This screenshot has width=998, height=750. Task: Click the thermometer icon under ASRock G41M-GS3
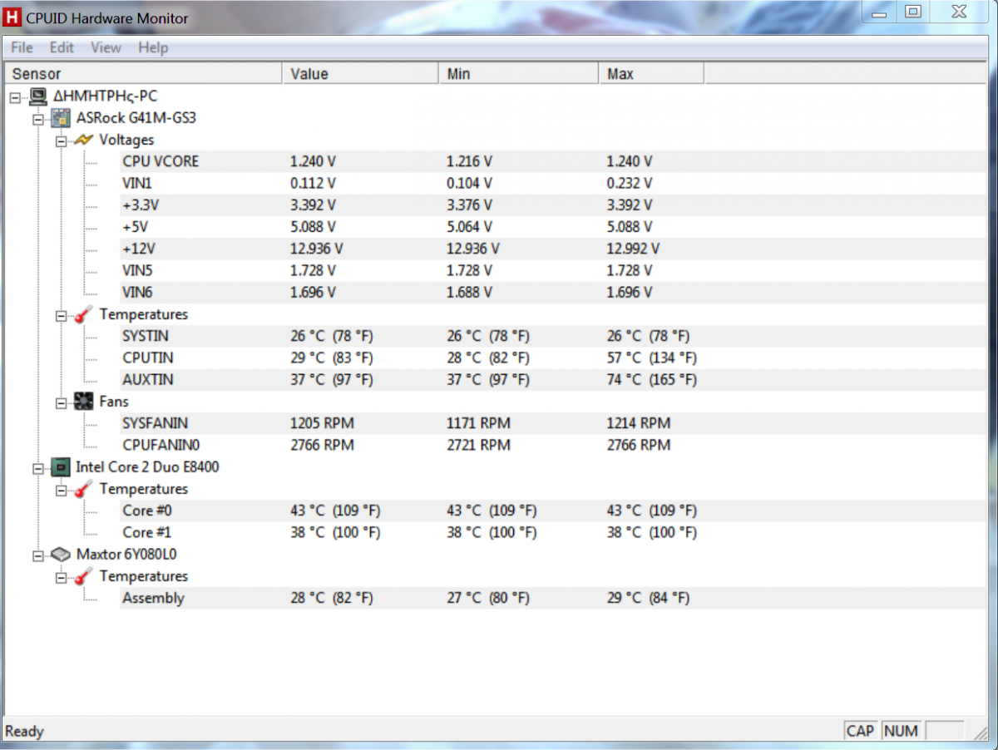[x=83, y=314]
